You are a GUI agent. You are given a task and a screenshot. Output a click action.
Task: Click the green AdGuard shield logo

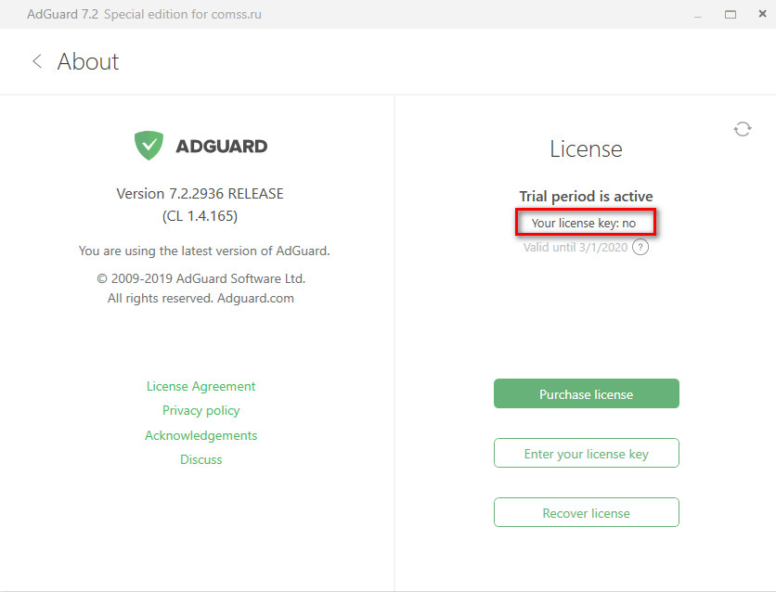click(x=149, y=146)
